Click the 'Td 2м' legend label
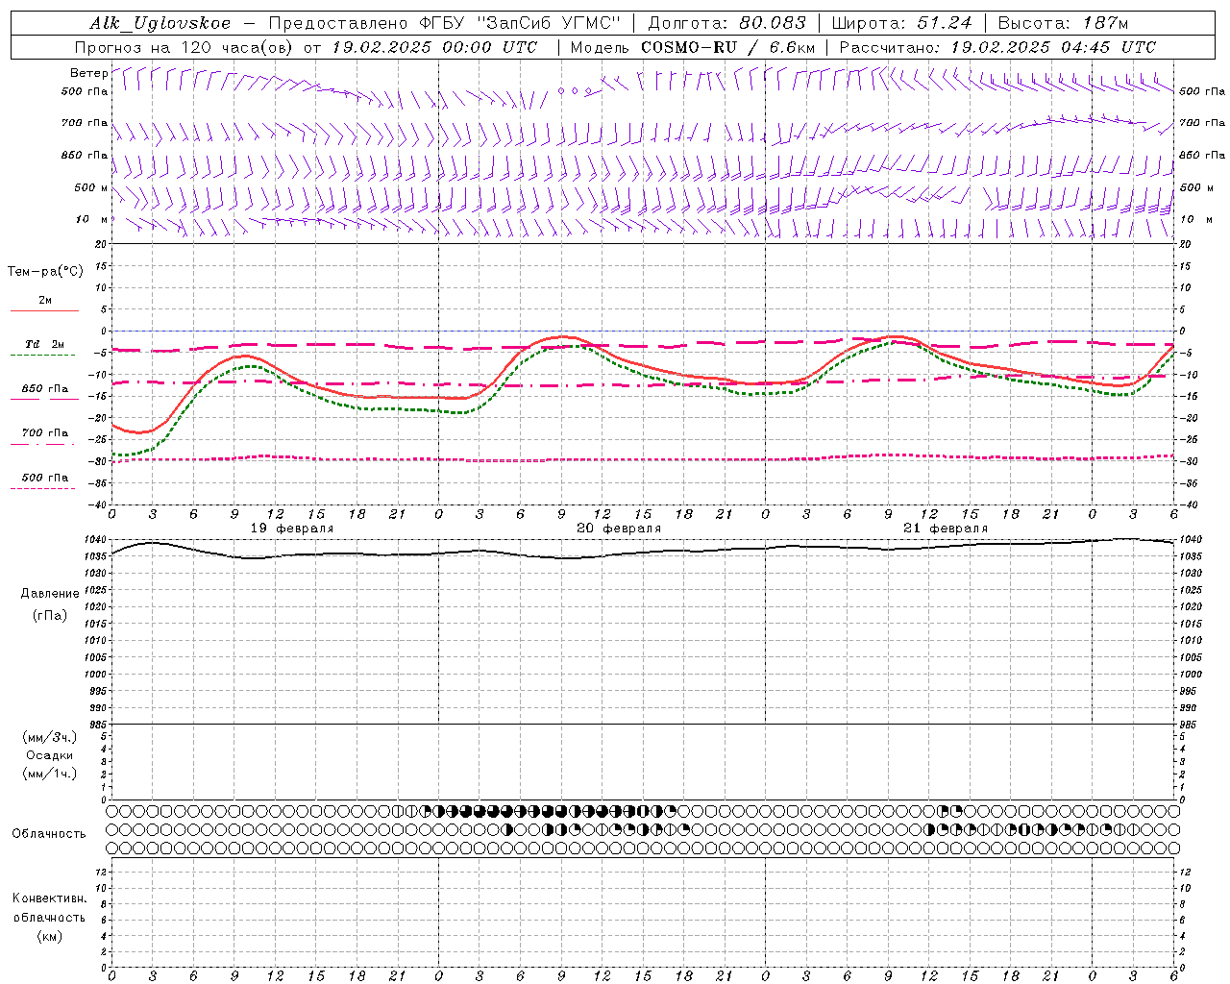Screen dimensions: 1230x984 [x=45, y=344]
